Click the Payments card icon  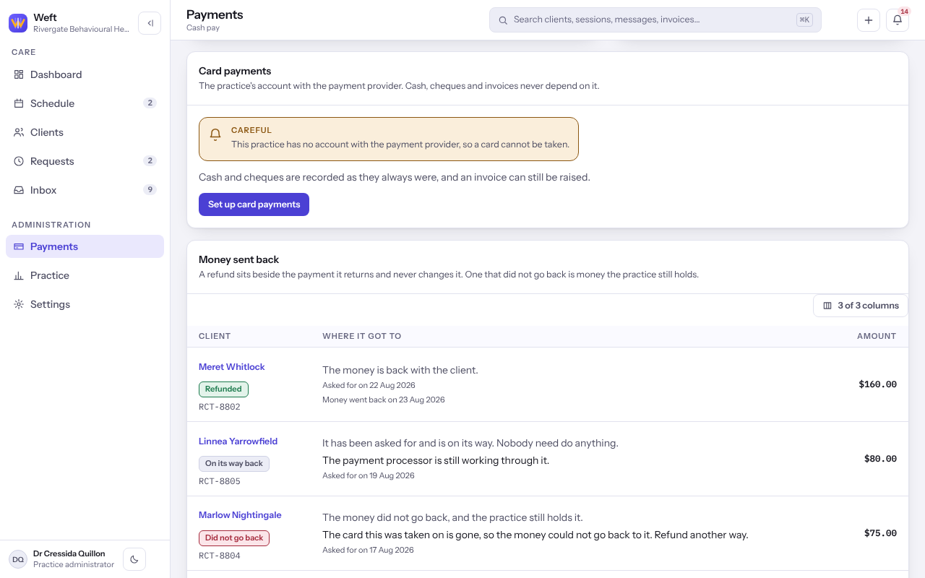[x=19, y=246]
